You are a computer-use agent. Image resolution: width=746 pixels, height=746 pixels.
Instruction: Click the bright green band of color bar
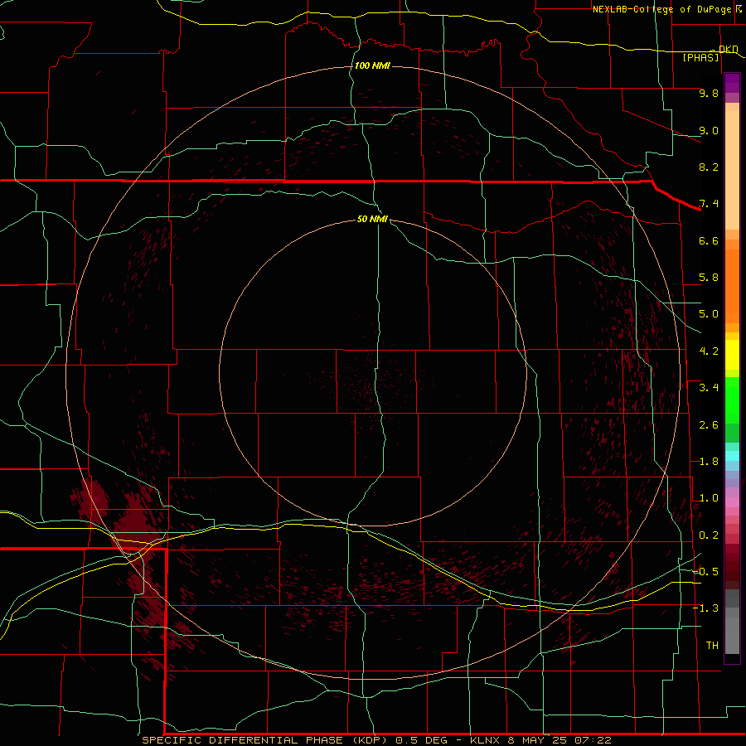click(x=732, y=402)
